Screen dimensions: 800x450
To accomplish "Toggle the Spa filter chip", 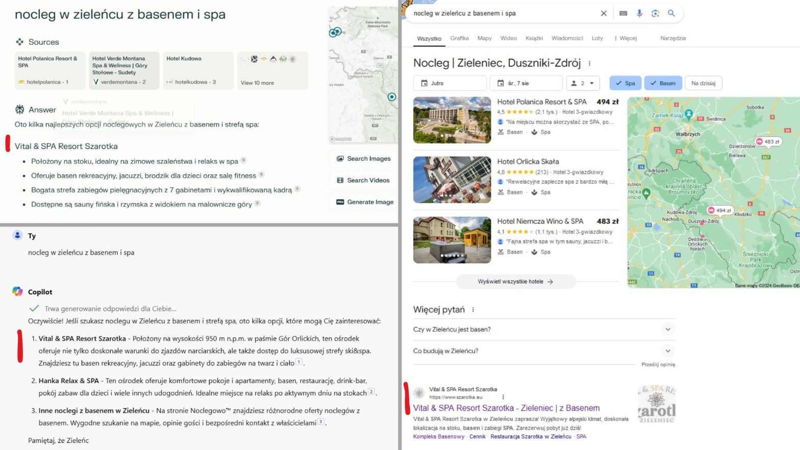I will coord(626,83).
